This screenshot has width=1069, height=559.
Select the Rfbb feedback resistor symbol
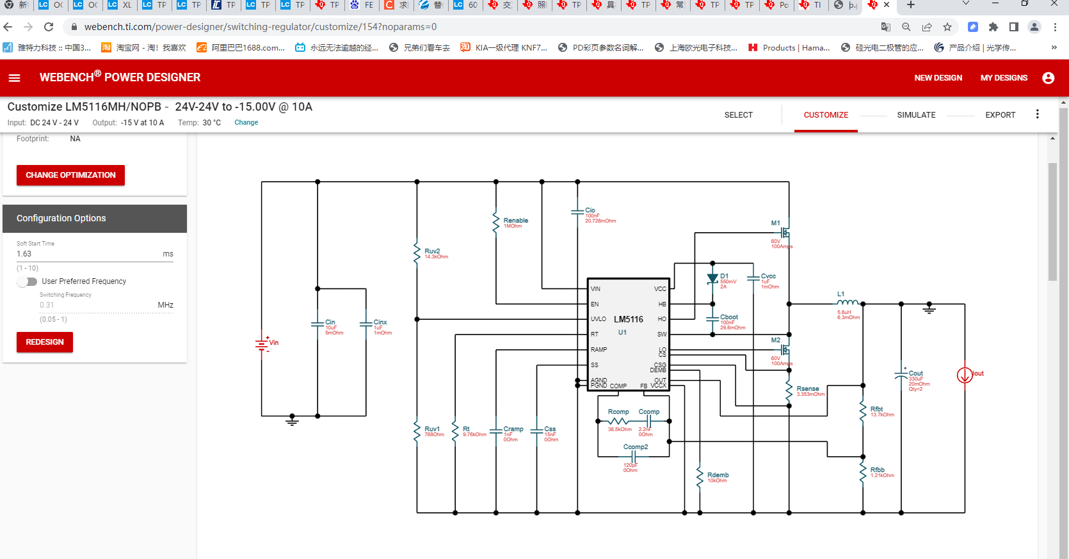click(863, 471)
